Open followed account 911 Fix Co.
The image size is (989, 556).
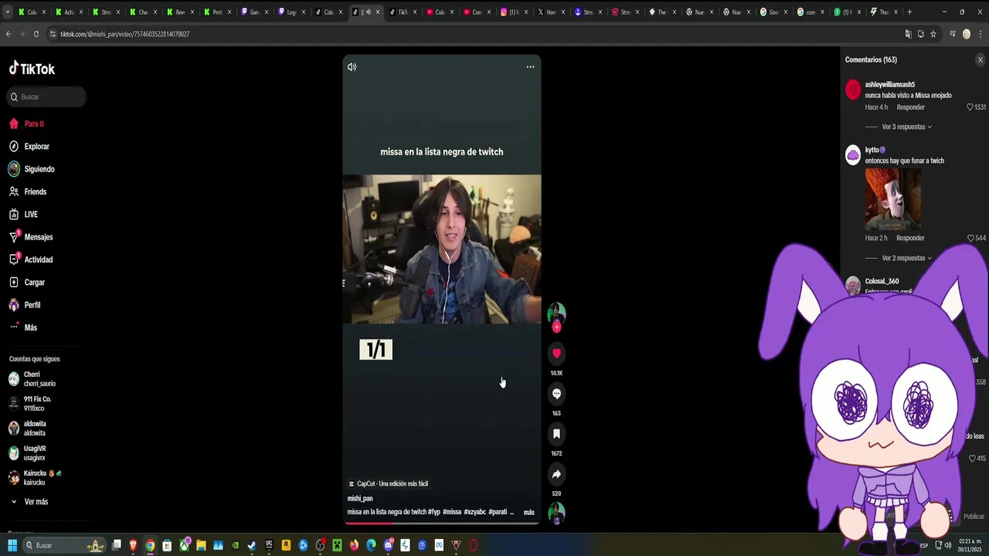tap(30, 404)
